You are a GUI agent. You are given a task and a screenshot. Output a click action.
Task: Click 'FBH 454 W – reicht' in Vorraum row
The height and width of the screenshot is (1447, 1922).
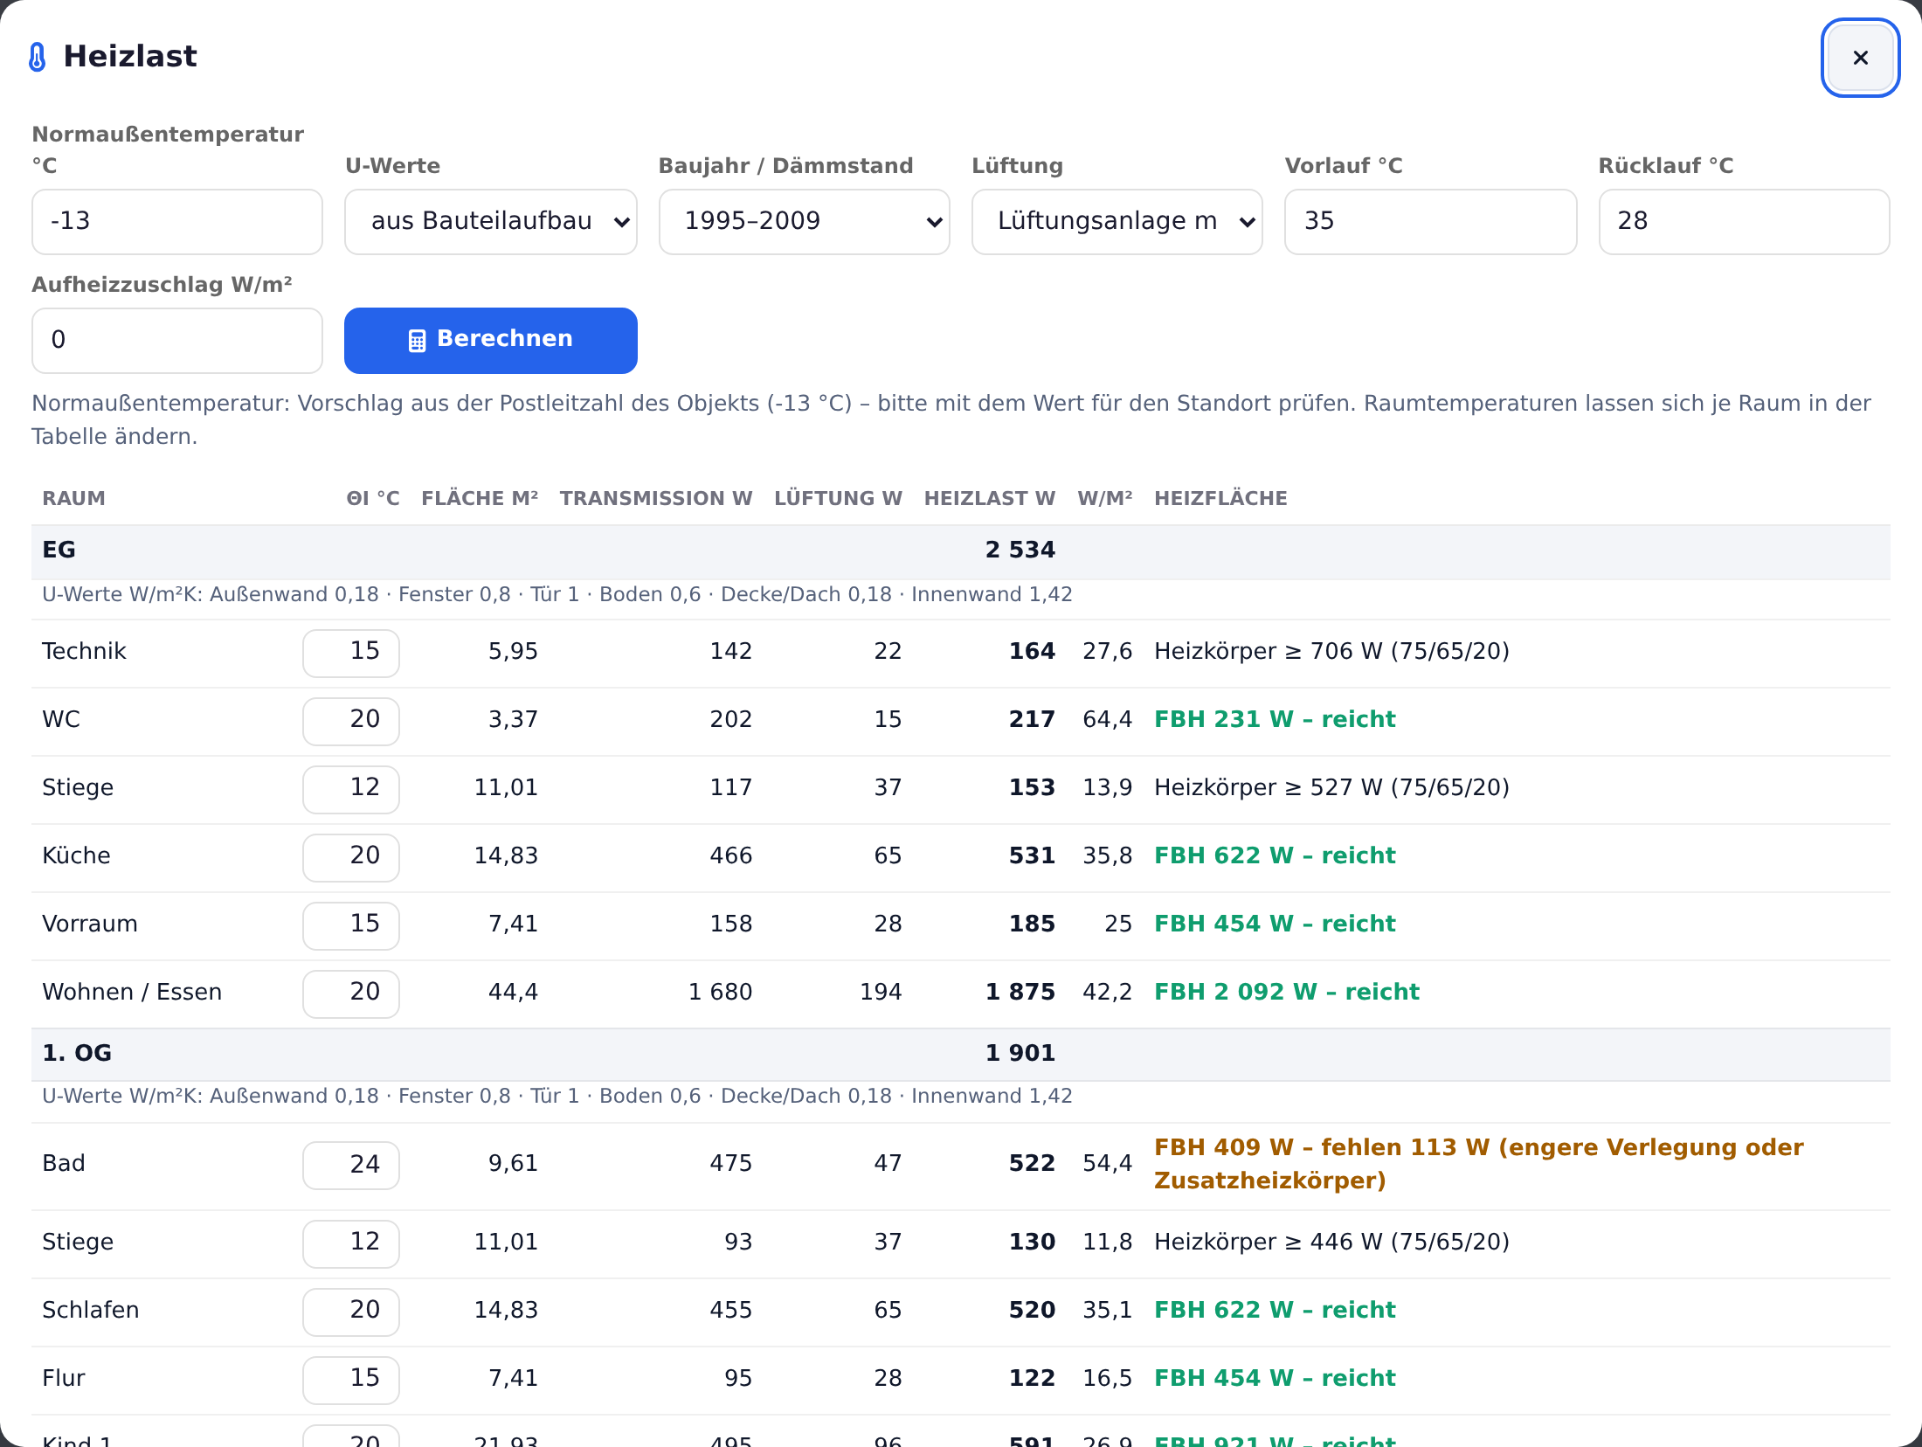[x=1275, y=924]
